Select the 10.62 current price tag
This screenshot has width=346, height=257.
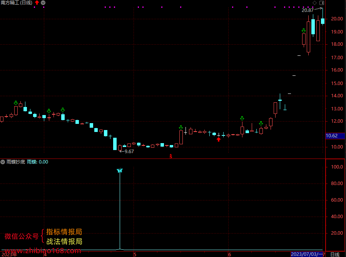(335, 136)
